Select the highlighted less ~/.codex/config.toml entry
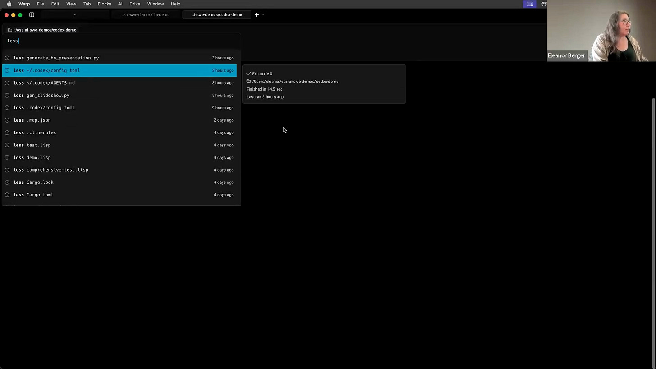Viewport: 656px width, 369px height. click(119, 70)
